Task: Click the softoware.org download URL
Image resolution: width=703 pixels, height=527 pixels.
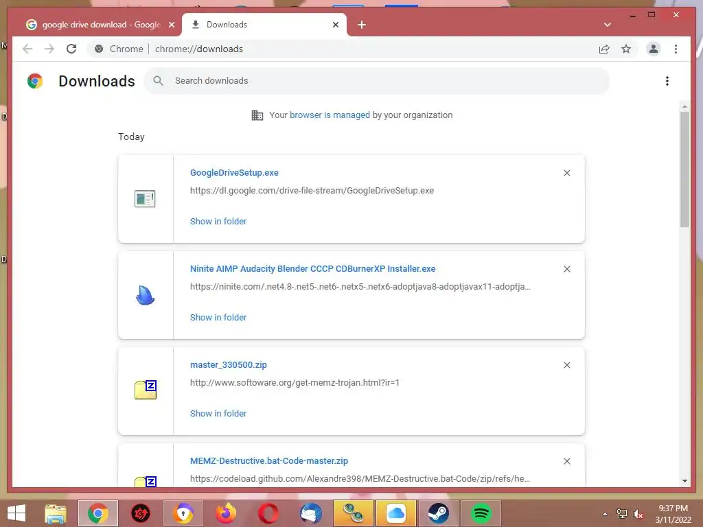Action: [295, 383]
